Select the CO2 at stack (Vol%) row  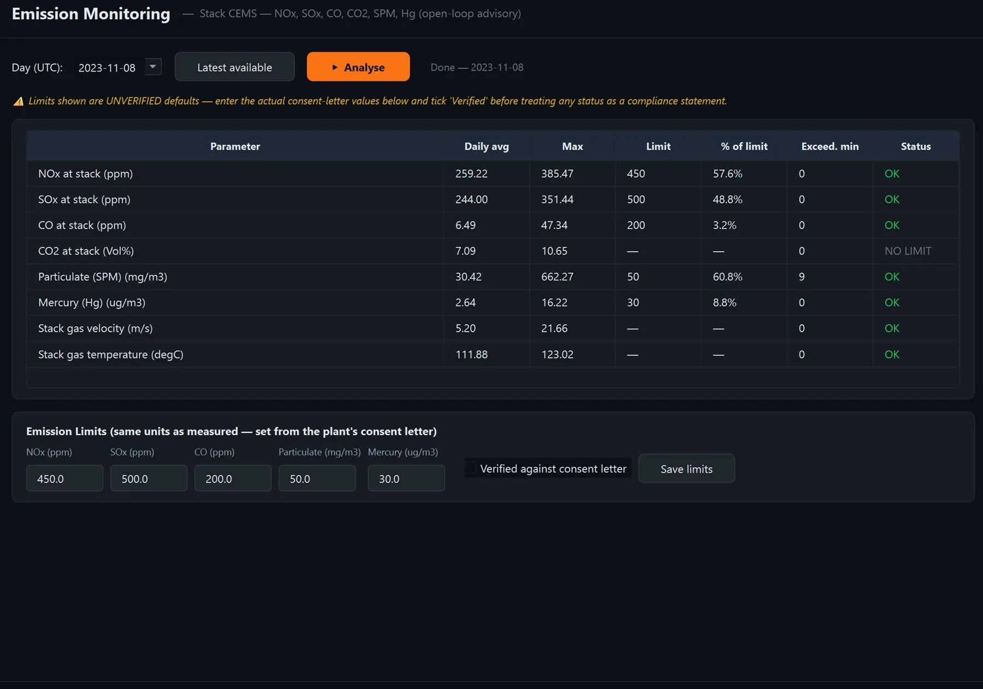pyautogui.click(x=493, y=251)
